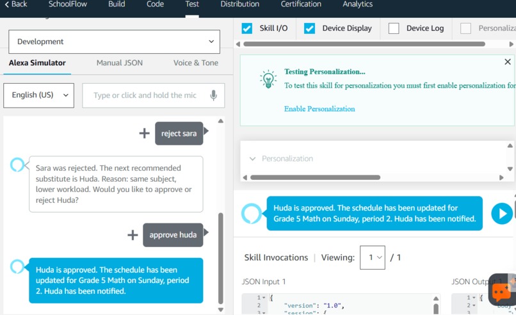The width and height of the screenshot is (516, 315).
Task: Click the Alexa ring icon beside device display response
Action: click(252, 214)
